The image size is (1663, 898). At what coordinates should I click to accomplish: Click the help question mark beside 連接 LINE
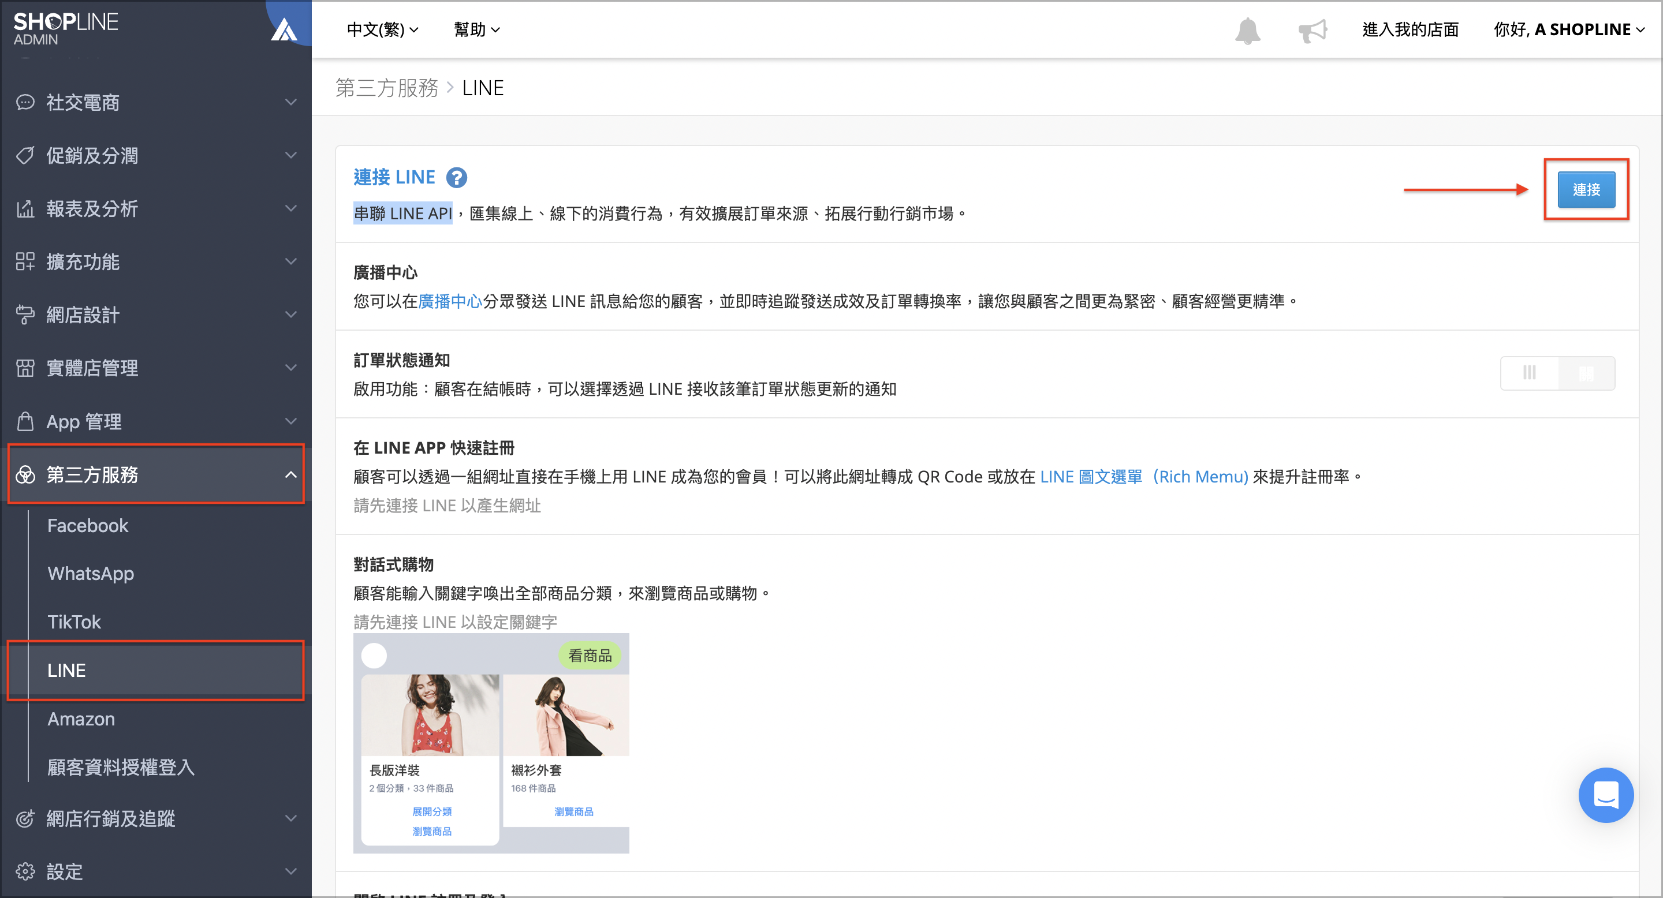point(456,177)
